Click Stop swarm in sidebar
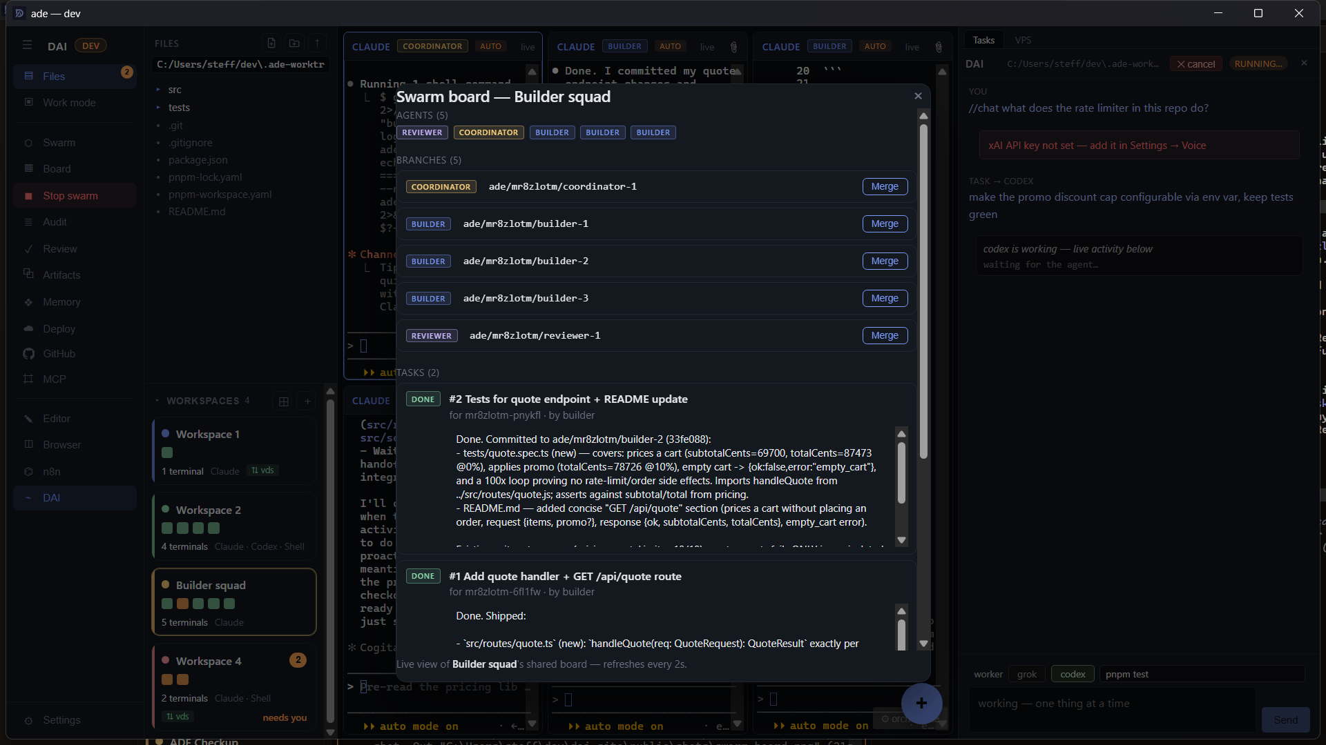The height and width of the screenshot is (745, 1326). (75, 196)
